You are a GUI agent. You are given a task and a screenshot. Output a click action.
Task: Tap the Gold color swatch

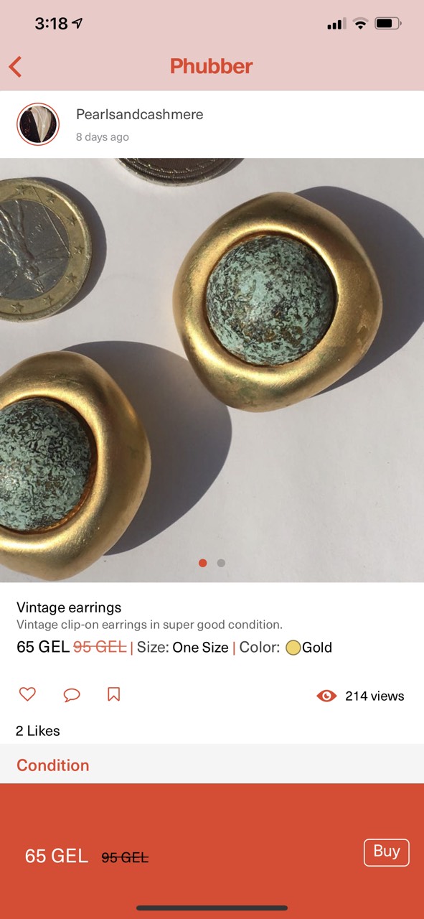coord(293,648)
